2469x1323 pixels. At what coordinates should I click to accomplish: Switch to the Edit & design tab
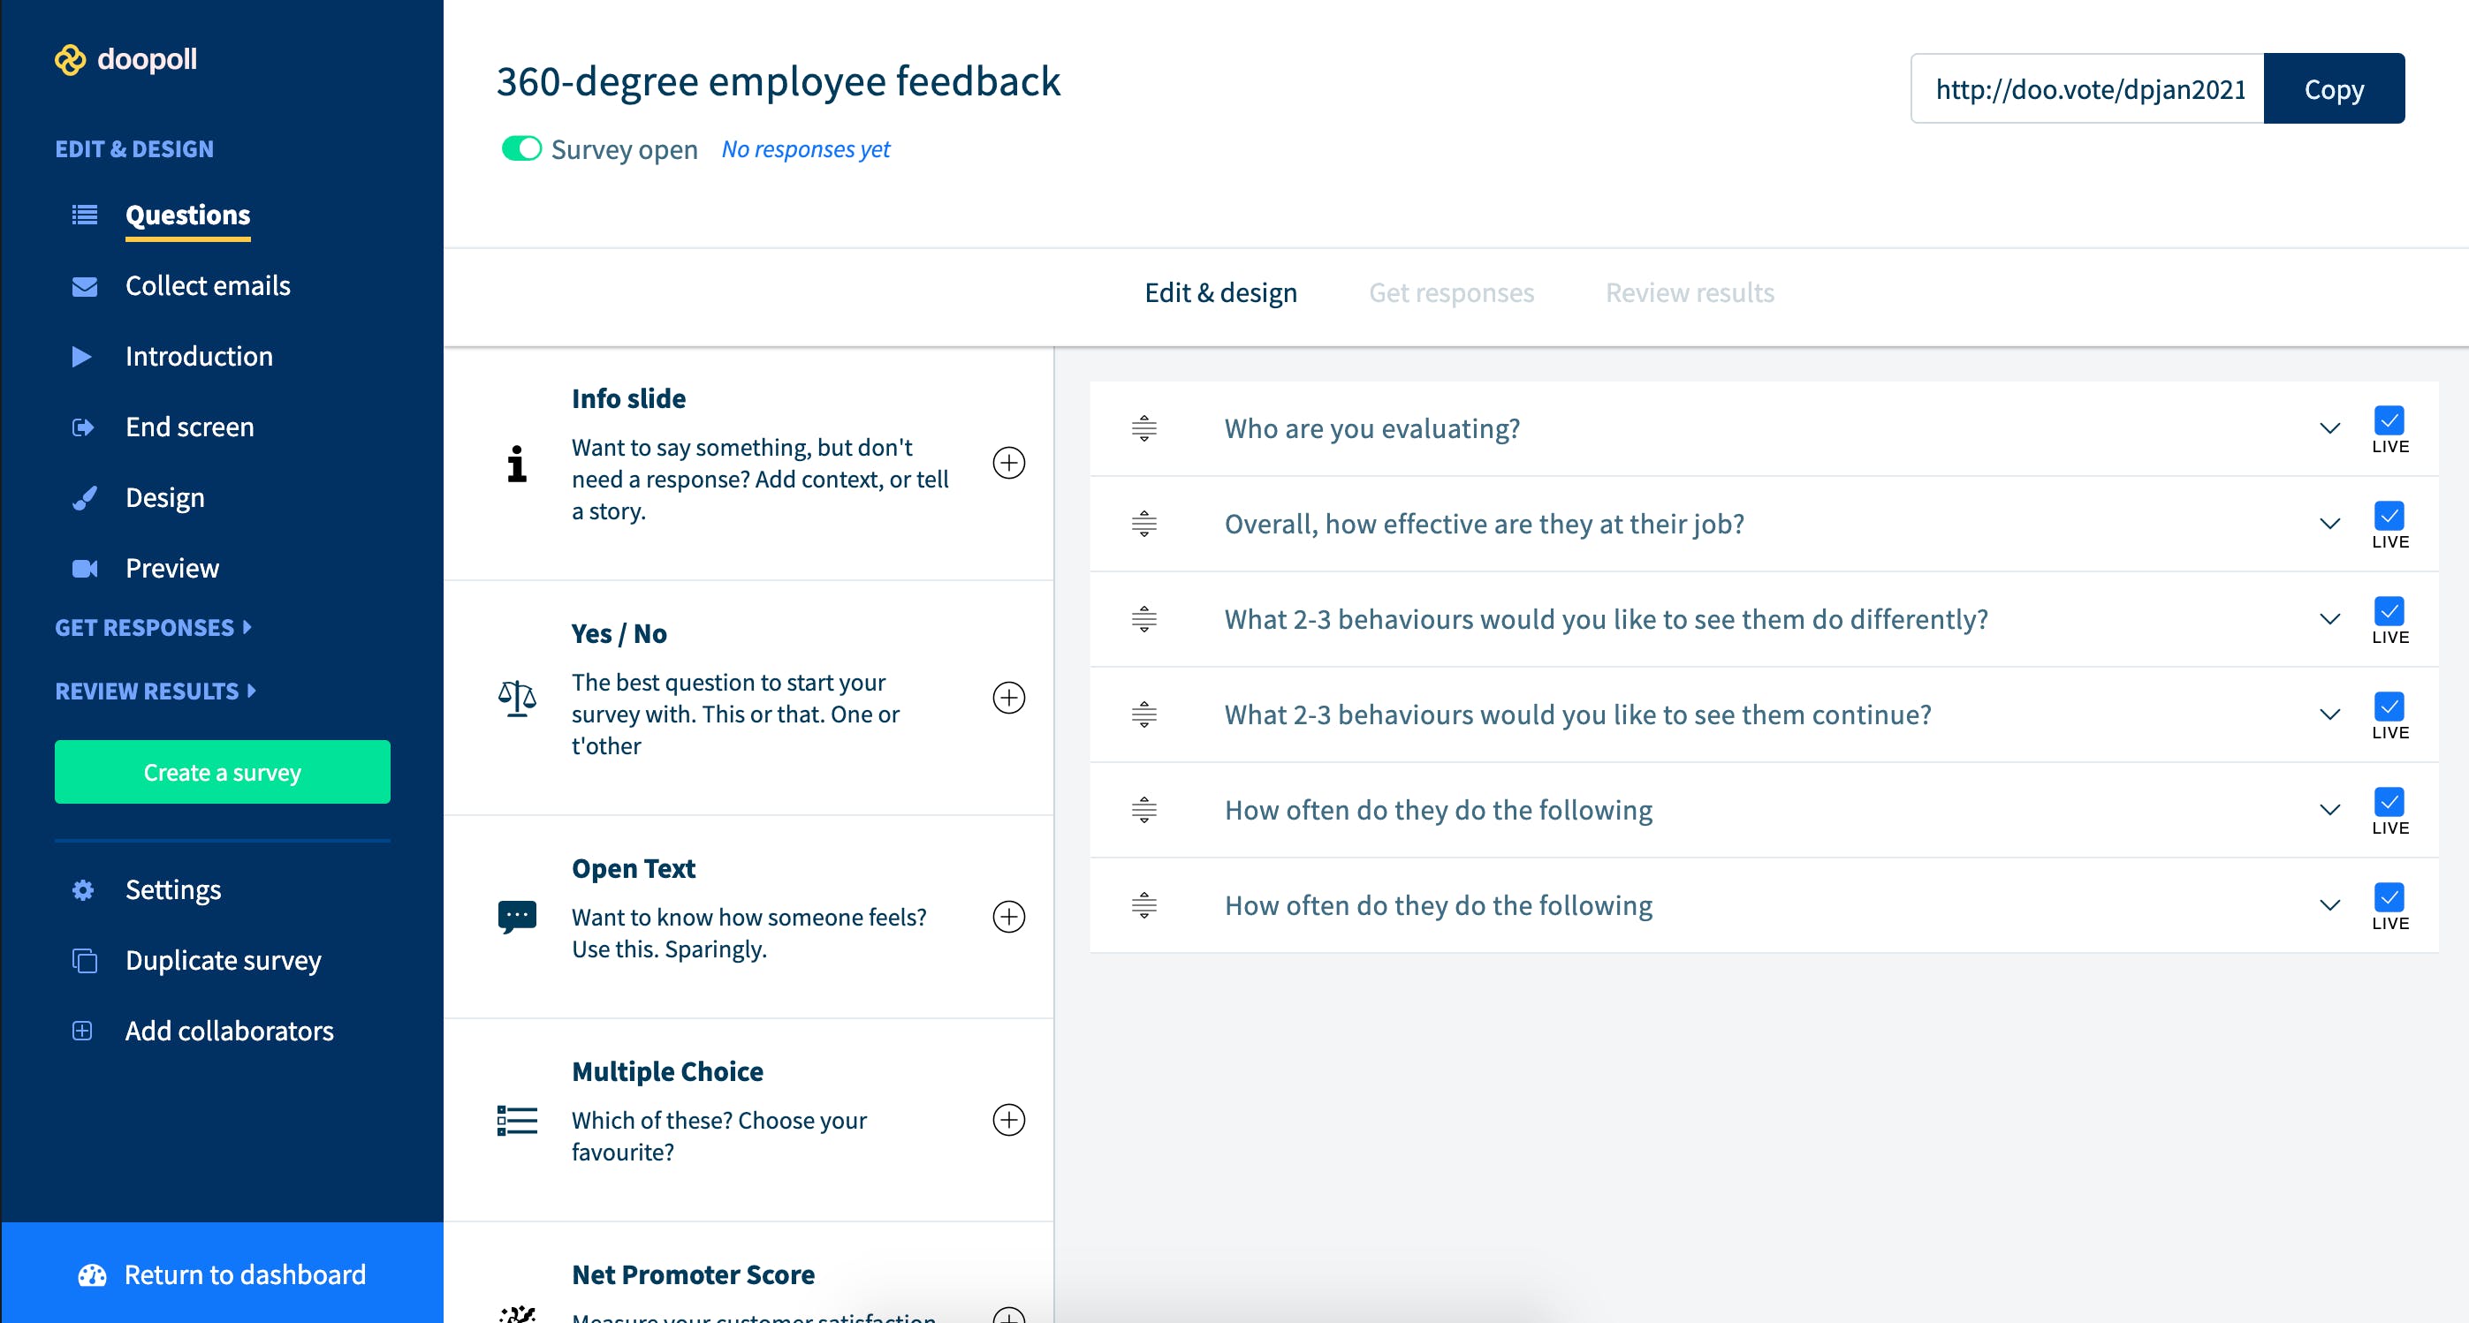click(1220, 292)
